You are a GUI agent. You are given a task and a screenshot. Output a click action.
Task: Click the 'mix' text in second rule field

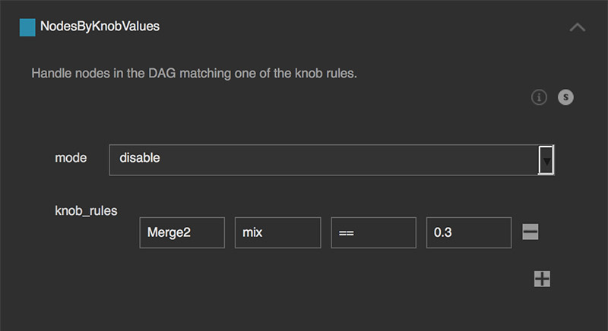(252, 233)
